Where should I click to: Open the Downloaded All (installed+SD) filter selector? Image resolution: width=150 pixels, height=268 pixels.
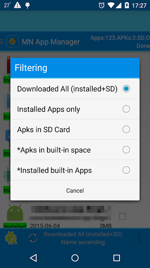point(83,234)
